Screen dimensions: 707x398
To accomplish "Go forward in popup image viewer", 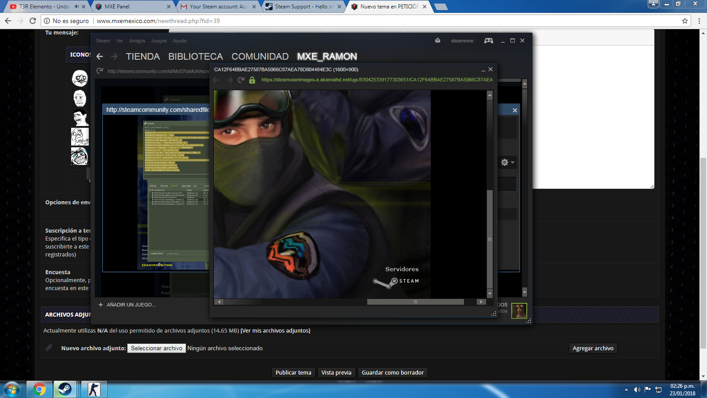I will point(229,80).
